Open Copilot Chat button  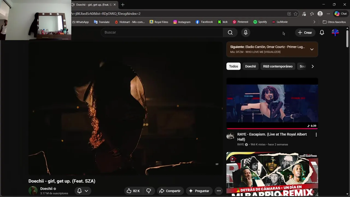coord(340,14)
